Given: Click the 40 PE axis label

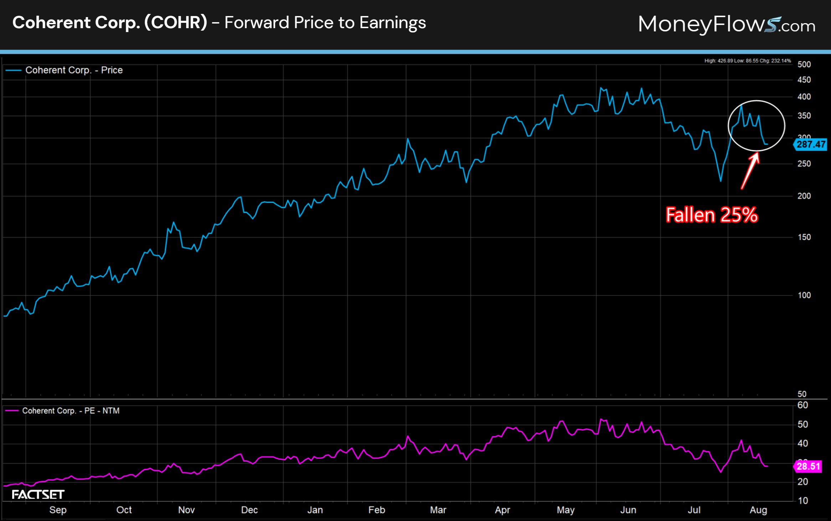Looking at the screenshot, I should click(803, 444).
